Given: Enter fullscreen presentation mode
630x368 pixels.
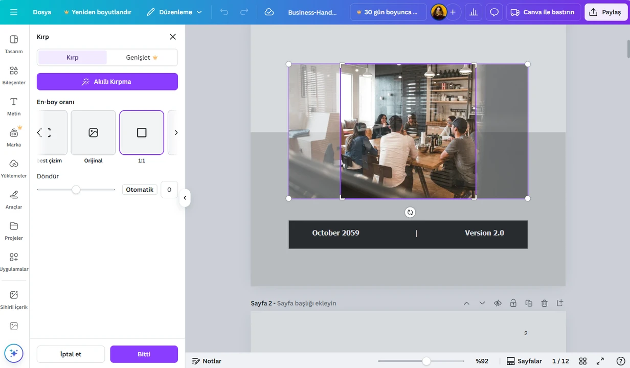Looking at the screenshot, I should click(x=600, y=361).
